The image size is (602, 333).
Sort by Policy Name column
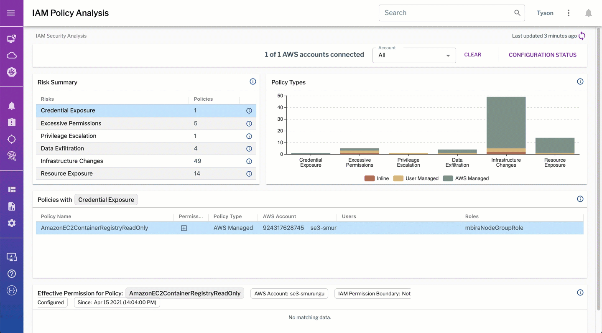pos(56,216)
